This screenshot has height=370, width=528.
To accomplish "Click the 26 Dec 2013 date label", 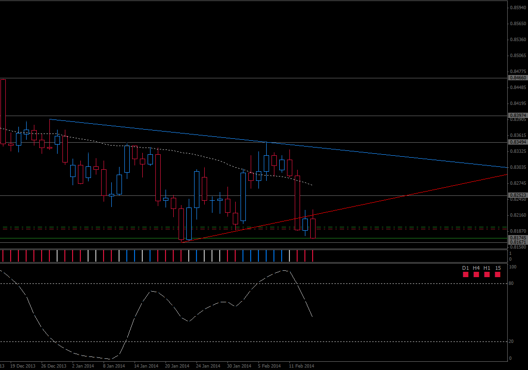I will pyautogui.click(x=54, y=366).
